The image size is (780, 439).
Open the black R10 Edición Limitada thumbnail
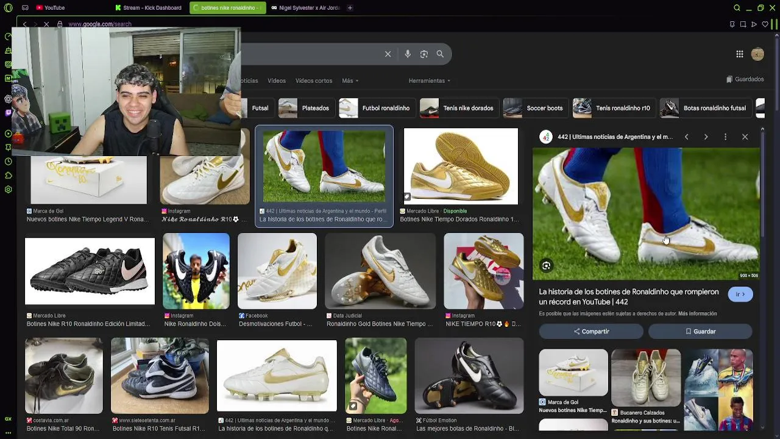(x=90, y=271)
